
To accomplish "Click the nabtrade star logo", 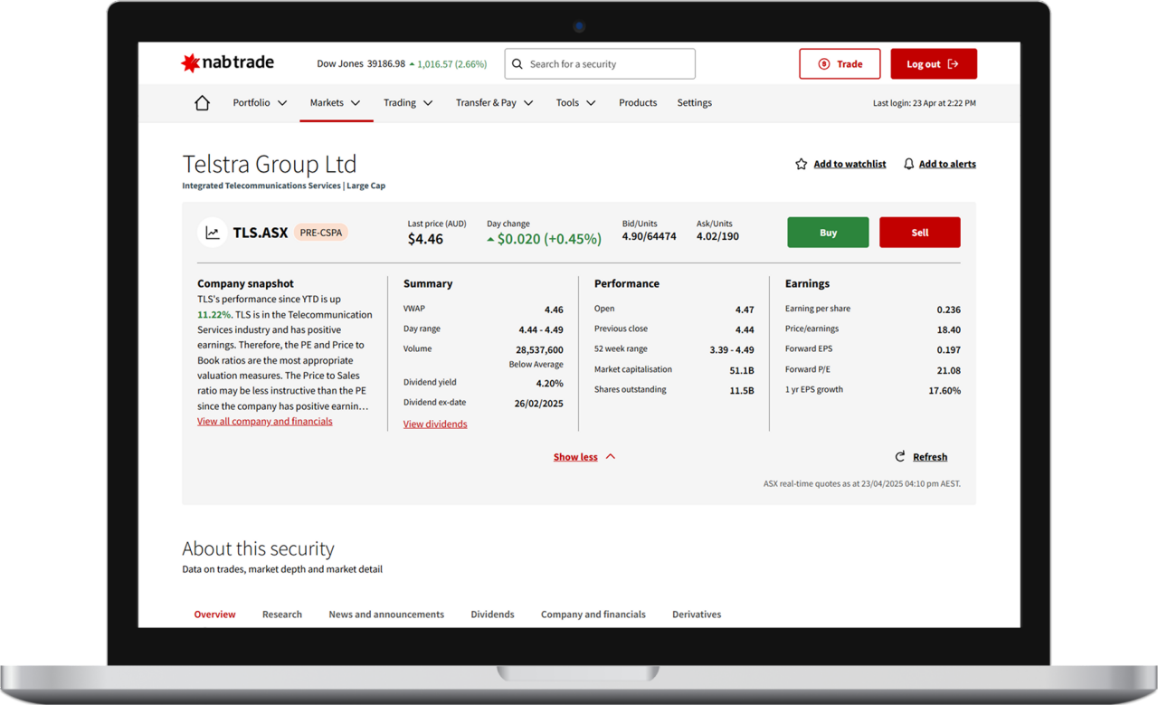I will click(191, 63).
